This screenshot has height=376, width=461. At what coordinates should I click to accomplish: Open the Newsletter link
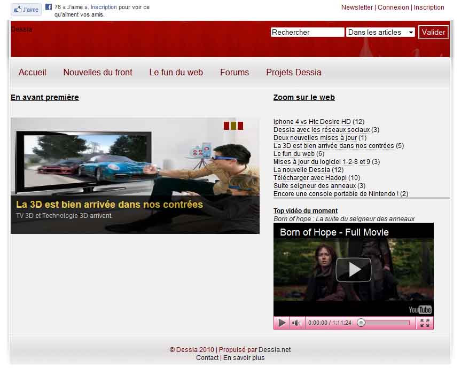[357, 7]
